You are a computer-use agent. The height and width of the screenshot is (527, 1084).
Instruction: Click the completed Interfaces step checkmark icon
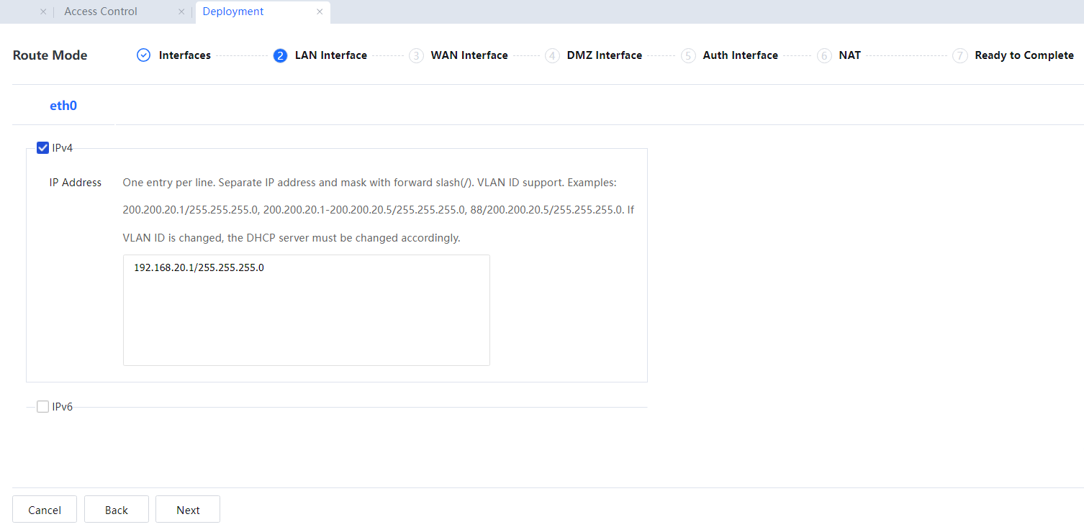tap(143, 55)
